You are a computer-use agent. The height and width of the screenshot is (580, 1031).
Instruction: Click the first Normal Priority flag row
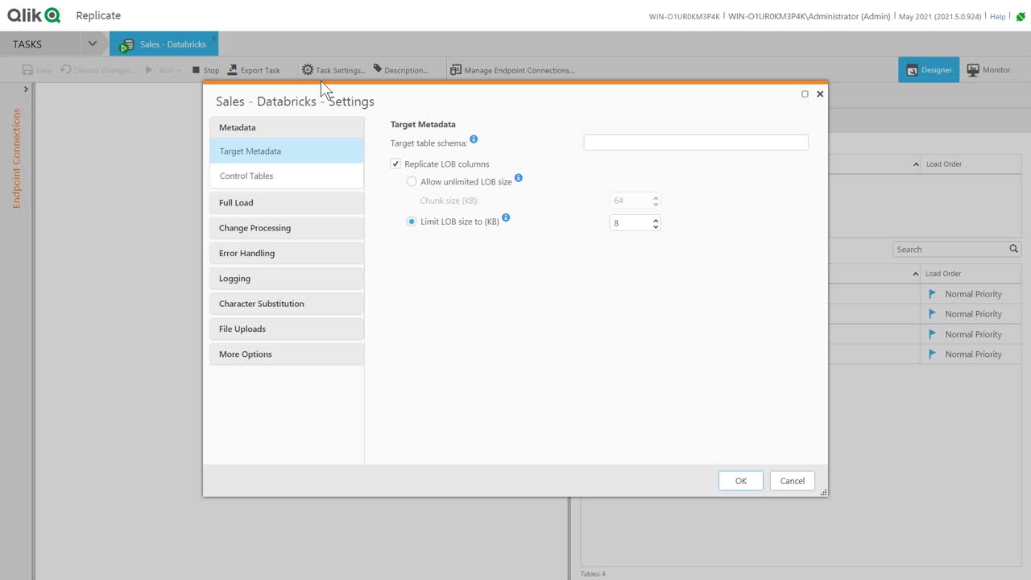pyautogui.click(x=971, y=294)
